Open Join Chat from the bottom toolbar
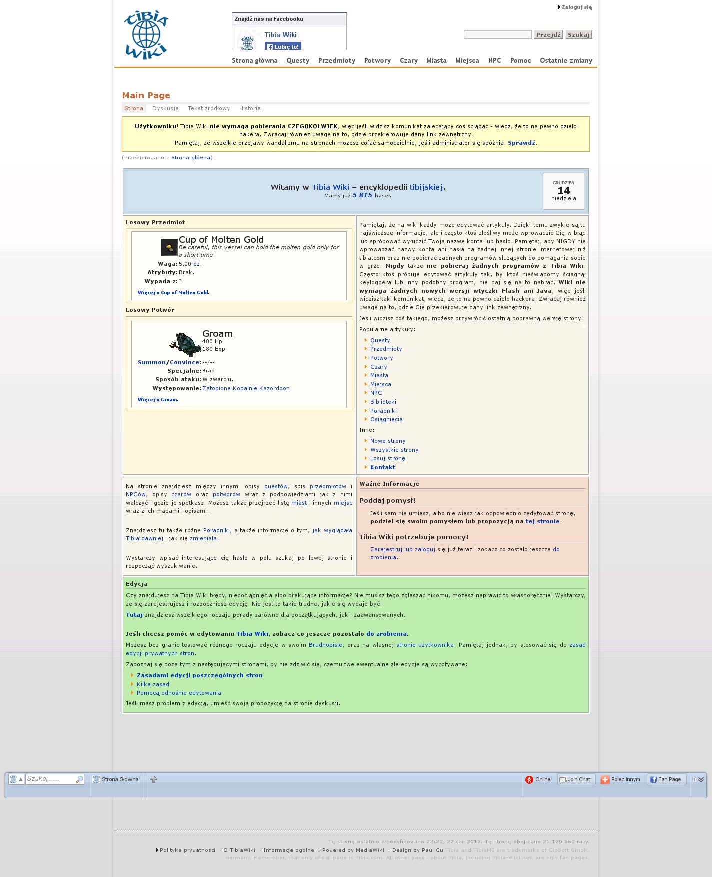Screen dimensions: 712x877 coord(576,779)
